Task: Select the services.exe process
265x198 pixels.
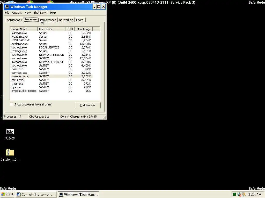Action: pyautogui.click(x=51, y=73)
